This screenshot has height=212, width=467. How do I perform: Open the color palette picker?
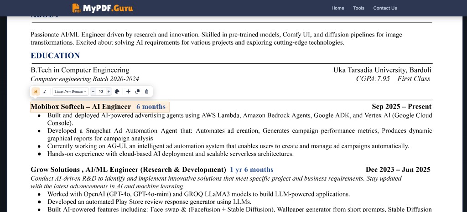click(x=117, y=91)
